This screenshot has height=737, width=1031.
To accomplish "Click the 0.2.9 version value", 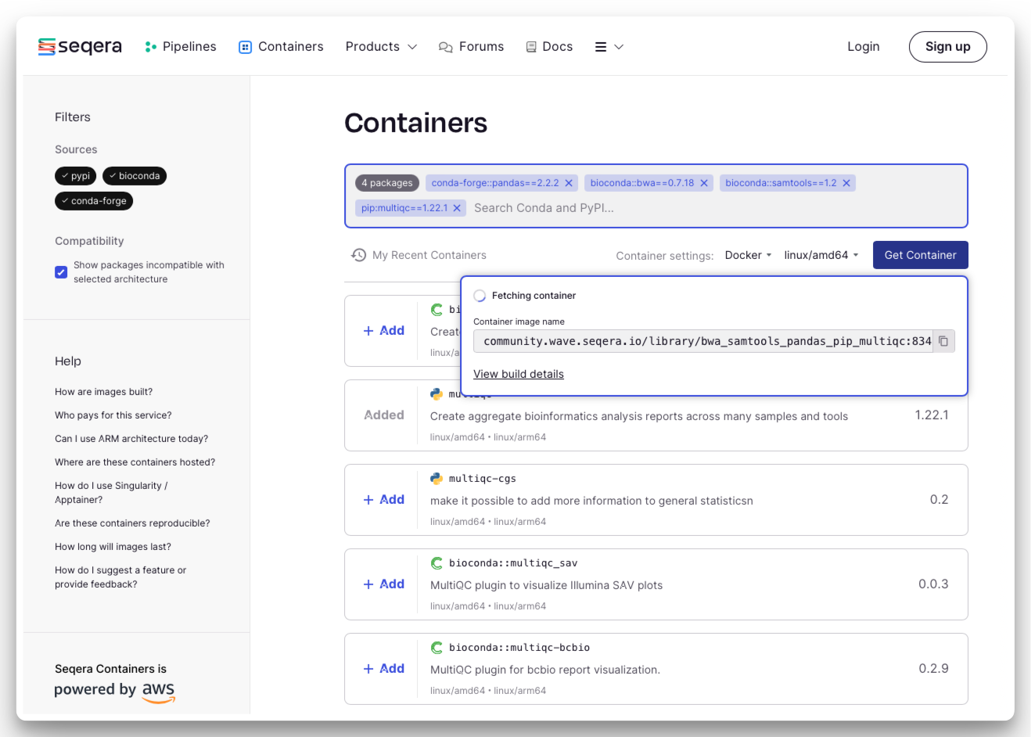I will (933, 669).
